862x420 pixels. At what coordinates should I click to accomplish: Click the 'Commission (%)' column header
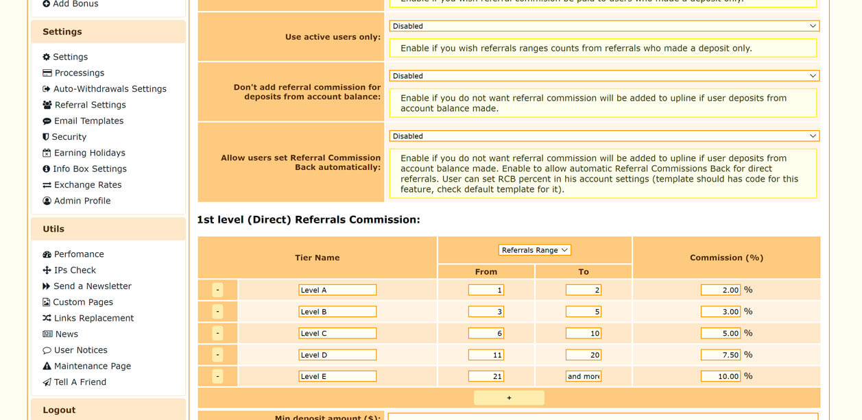(x=726, y=258)
